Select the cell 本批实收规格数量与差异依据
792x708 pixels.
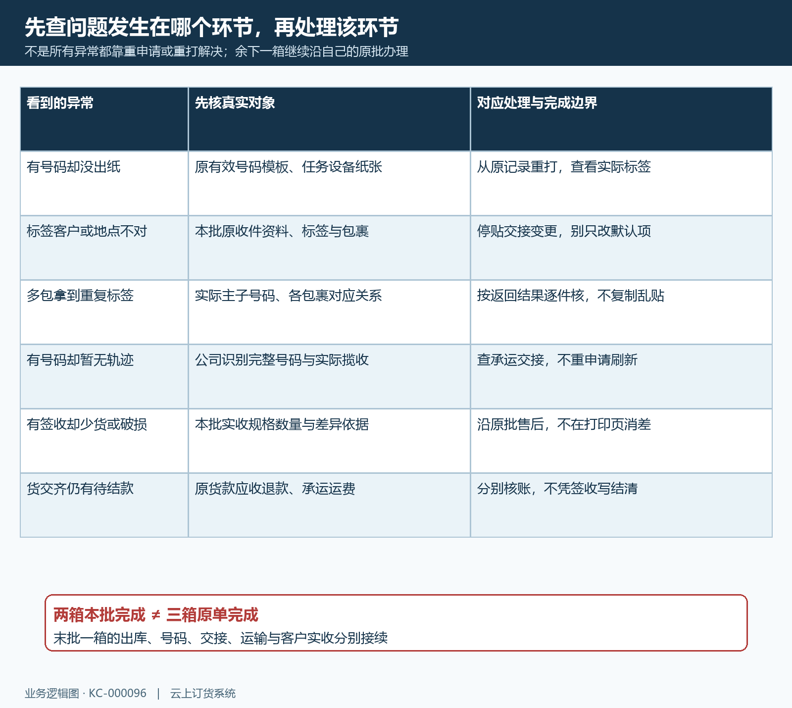tap(329, 441)
